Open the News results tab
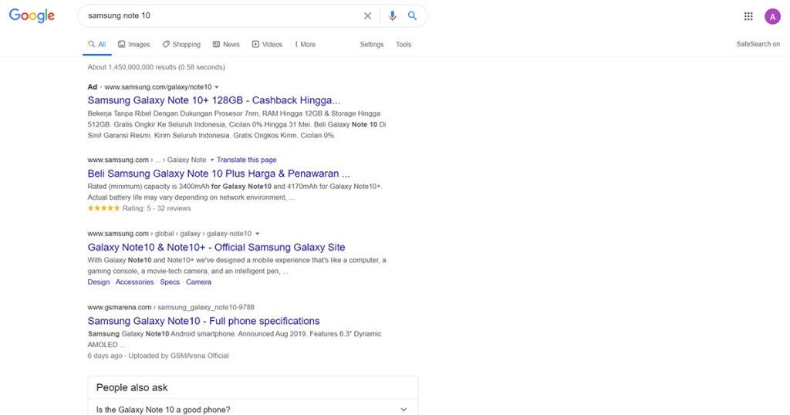 (x=226, y=45)
